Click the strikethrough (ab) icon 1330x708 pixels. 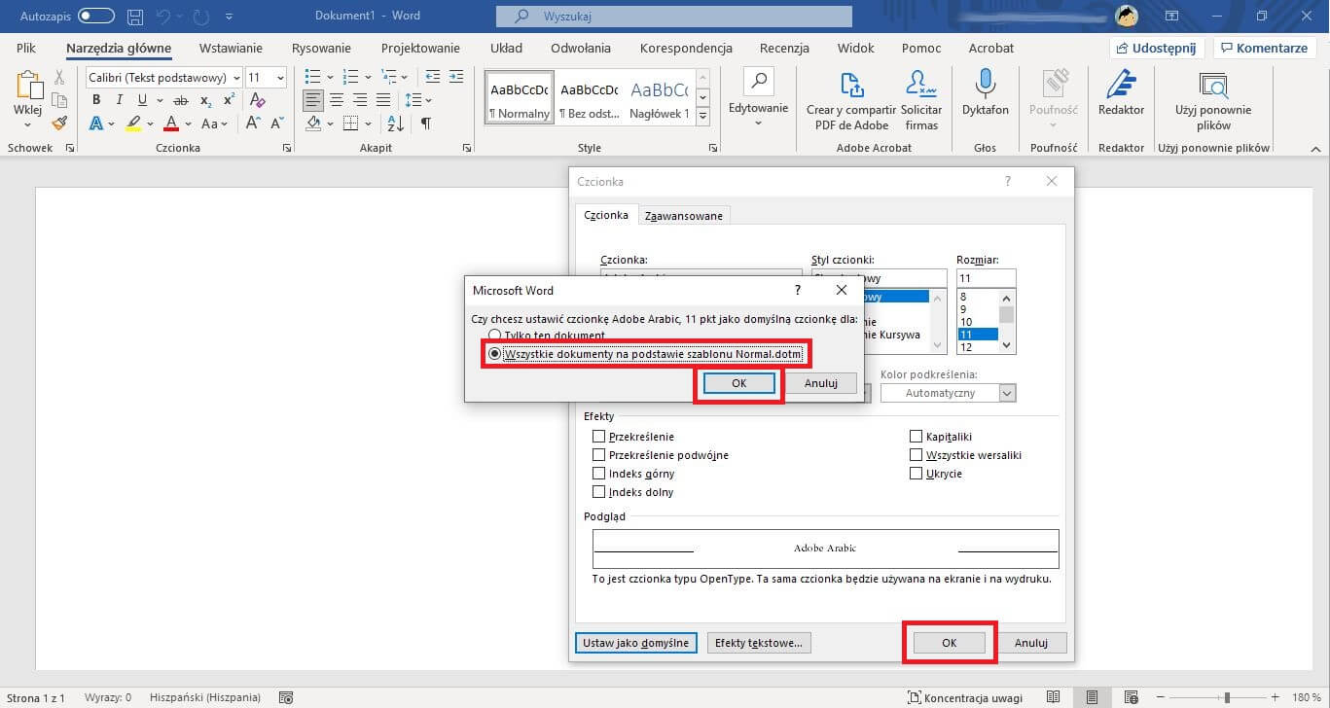click(x=181, y=100)
